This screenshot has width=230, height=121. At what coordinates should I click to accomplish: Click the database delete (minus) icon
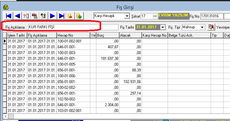(x=70, y=16)
